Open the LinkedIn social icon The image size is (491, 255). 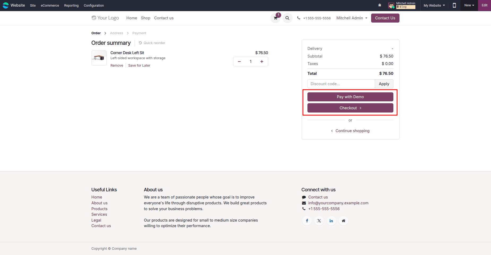pyautogui.click(x=331, y=221)
